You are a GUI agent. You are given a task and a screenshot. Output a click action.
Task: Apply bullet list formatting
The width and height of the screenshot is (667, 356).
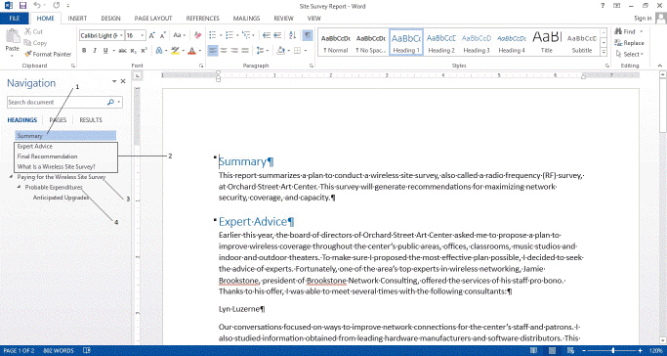(212, 35)
